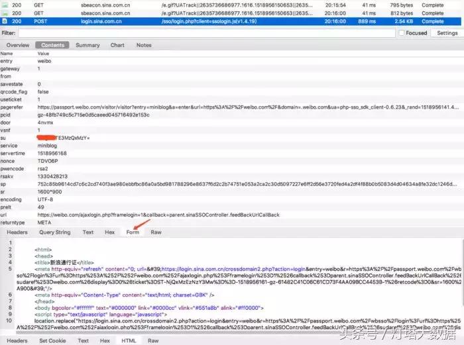This screenshot has height=345, width=464.
Task: Select the rsakv value 1330428213
Action: click(x=52, y=176)
